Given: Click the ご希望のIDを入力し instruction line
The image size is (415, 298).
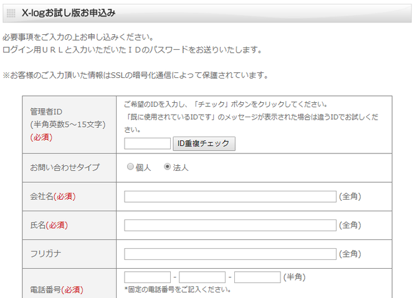Looking at the screenshot, I should (x=226, y=104).
